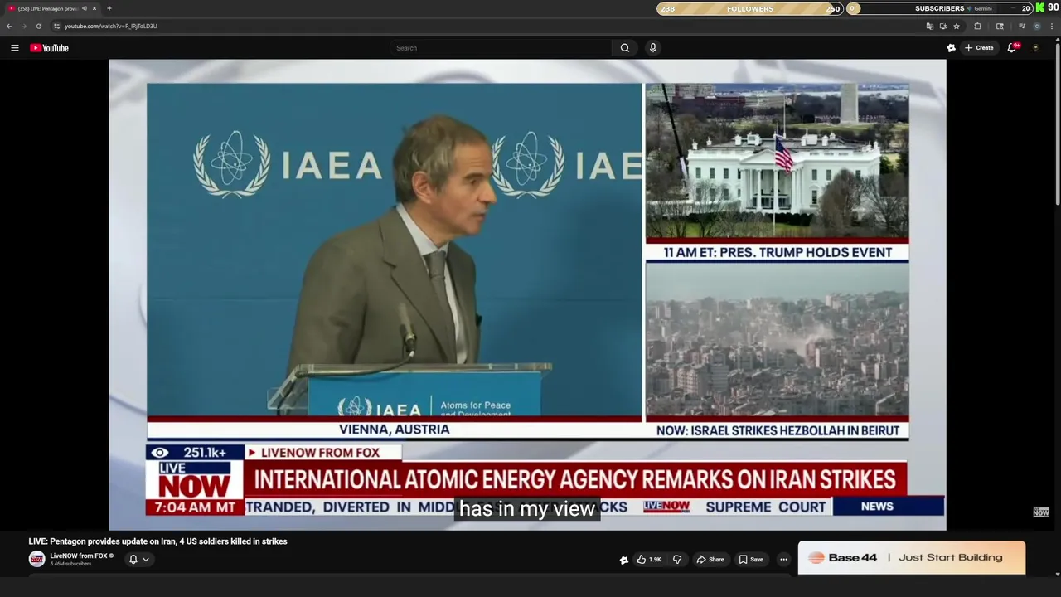Click the Base 44 Just Start Building ad
The width and height of the screenshot is (1061, 597).
point(912,558)
